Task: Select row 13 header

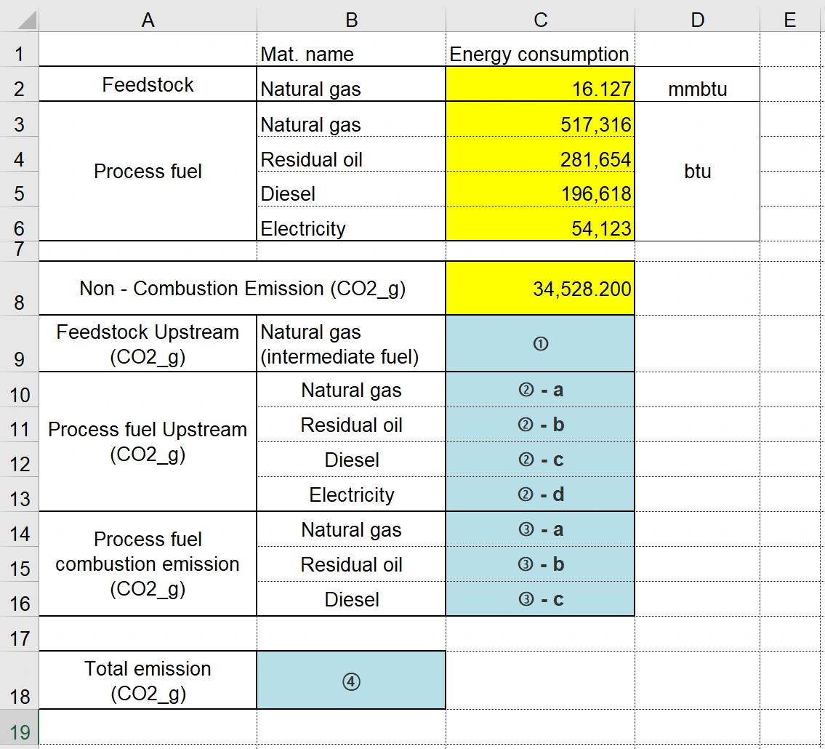Action: (x=20, y=494)
